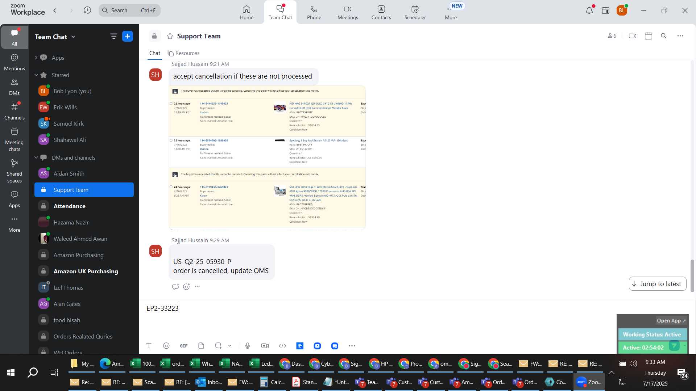Switch to the Phone tab
This screenshot has height=391, width=696.
coord(314,12)
